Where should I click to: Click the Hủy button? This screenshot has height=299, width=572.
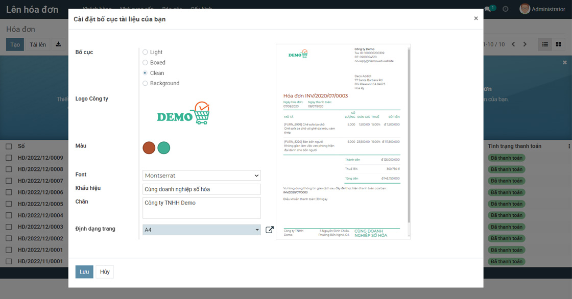point(105,272)
